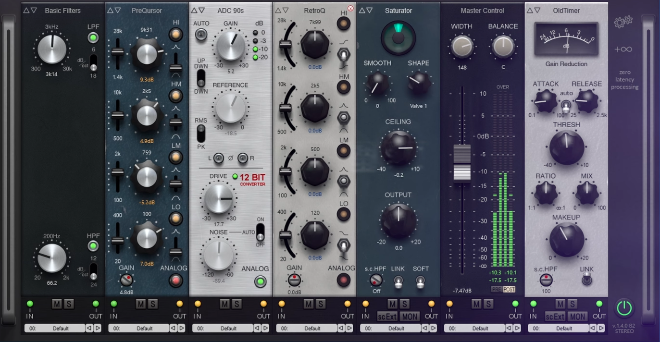Go to previous preset for PreQursor
Viewport: 660px width, 342px height.
pos(173,328)
